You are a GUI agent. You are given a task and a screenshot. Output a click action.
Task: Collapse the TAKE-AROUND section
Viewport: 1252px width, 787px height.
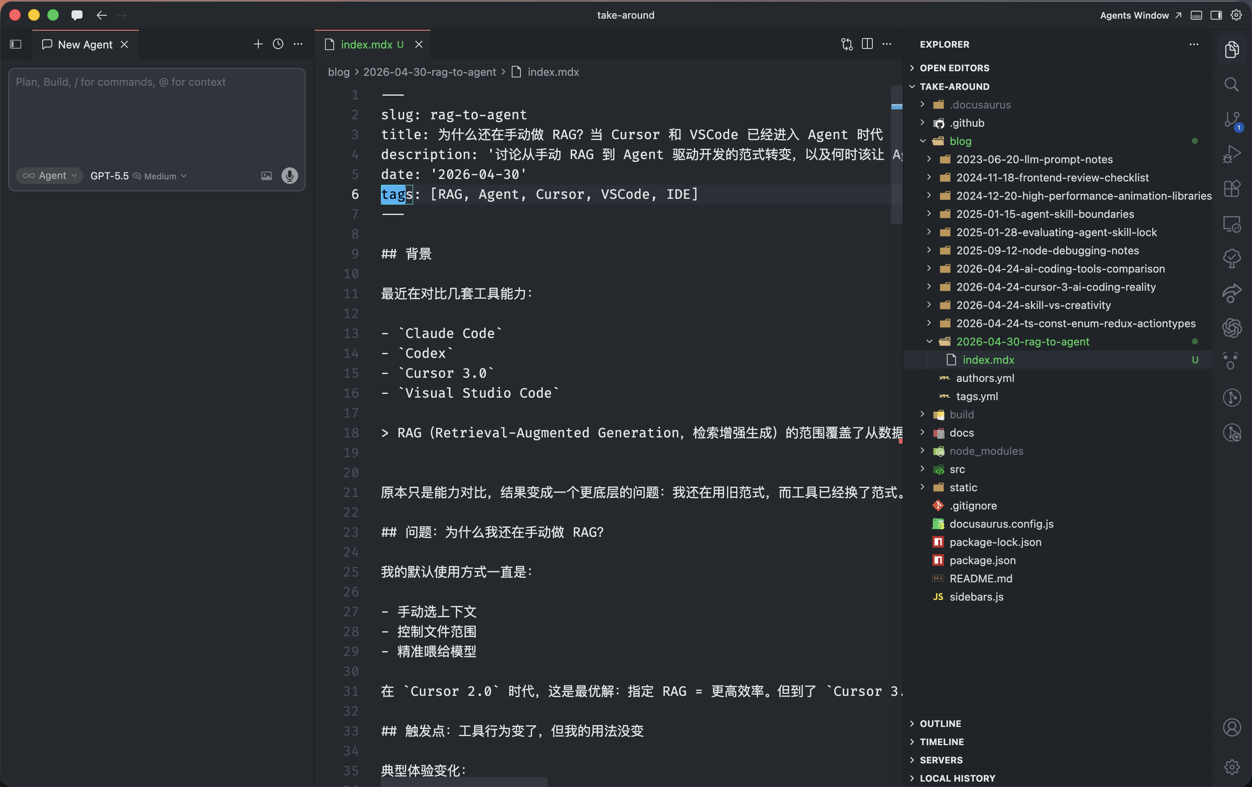point(1058,86)
